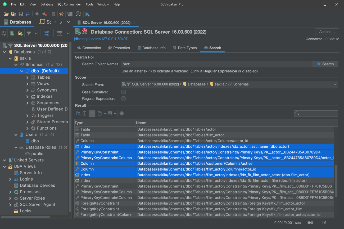The width and height of the screenshot is (344, 229).
Task: Open tool properties wrench icon
Action: 61,14
